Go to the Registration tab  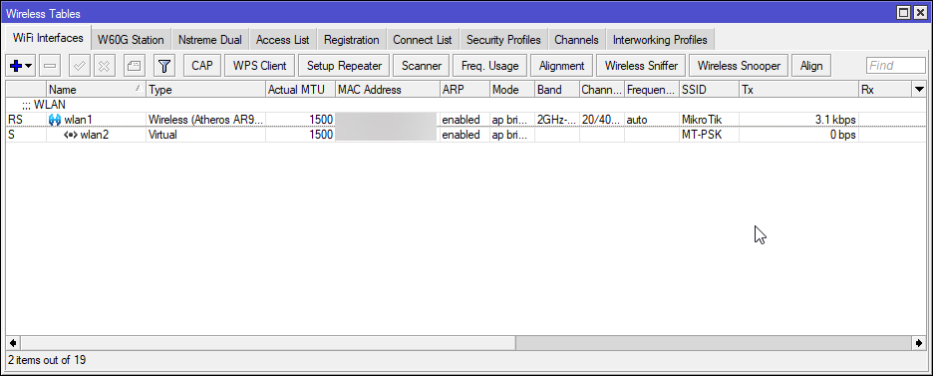tap(352, 40)
